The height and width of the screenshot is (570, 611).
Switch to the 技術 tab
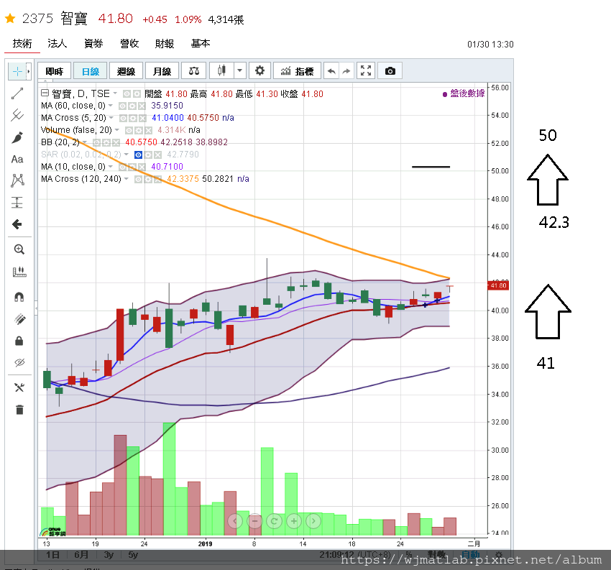(22, 44)
